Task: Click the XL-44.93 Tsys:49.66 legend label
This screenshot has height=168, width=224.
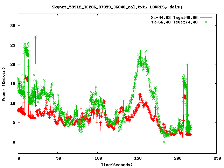Action: tap(174, 17)
